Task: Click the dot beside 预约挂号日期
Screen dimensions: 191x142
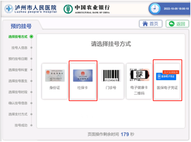Action: point(31,59)
